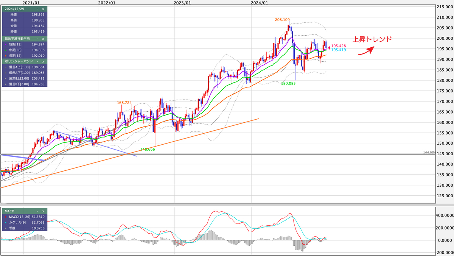The image size is (454, 256).
Task: Close the ボリンジャーバンド panel
Action: [43, 61]
